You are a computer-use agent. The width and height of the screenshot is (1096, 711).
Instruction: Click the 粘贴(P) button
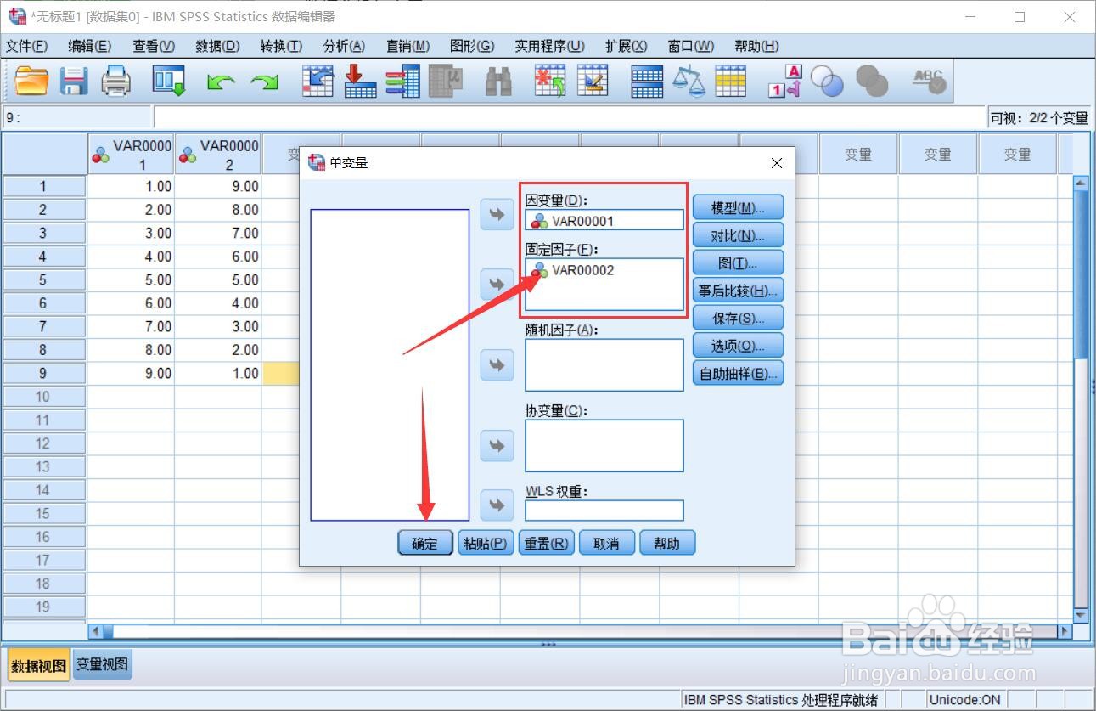pos(486,544)
